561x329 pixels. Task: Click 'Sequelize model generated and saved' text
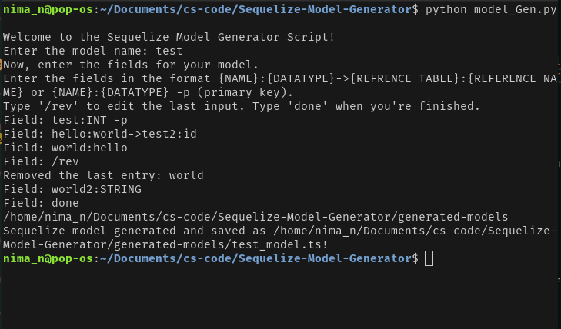(x=124, y=231)
